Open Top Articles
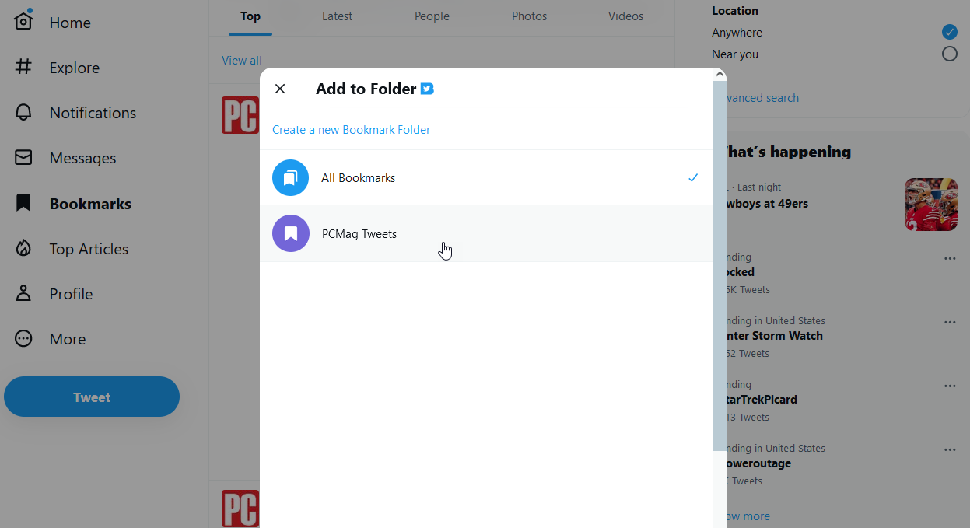970x528 pixels. [89, 248]
